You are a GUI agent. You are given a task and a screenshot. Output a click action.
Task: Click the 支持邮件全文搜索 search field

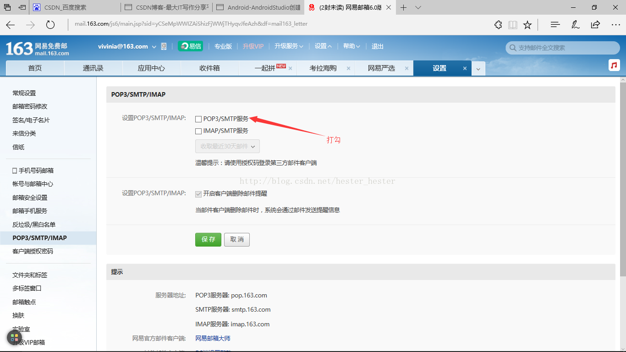point(563,48)
